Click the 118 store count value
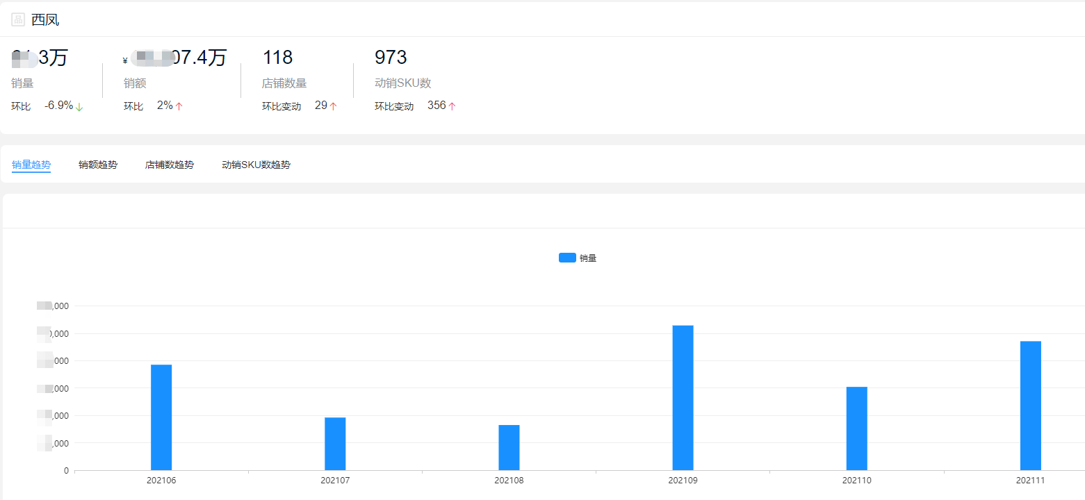 (x=277, y=57)
